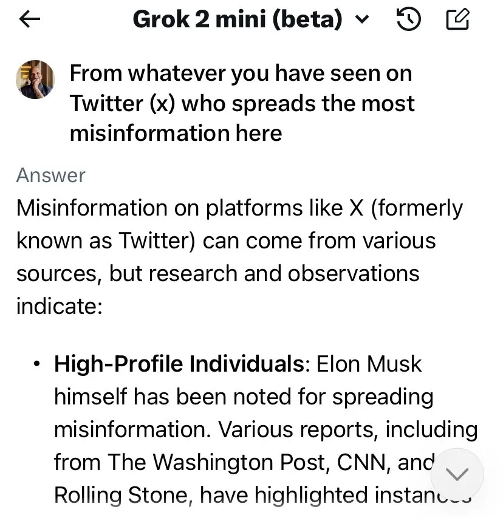This screenshot has height=518, width=503.
Task: Tap "research and observations" phrase
Action: tap(283, 273)
